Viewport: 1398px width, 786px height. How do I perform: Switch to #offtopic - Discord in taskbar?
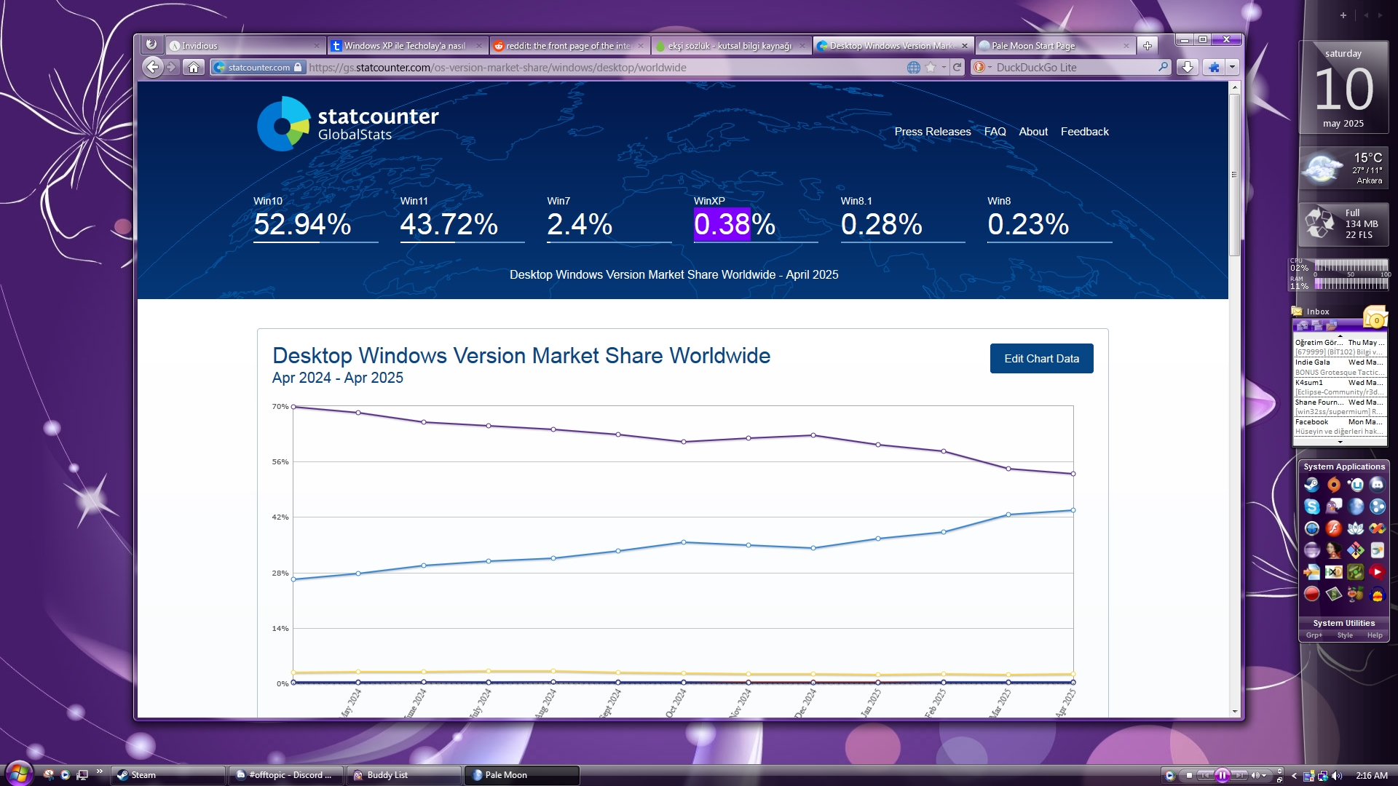(286, 775)
